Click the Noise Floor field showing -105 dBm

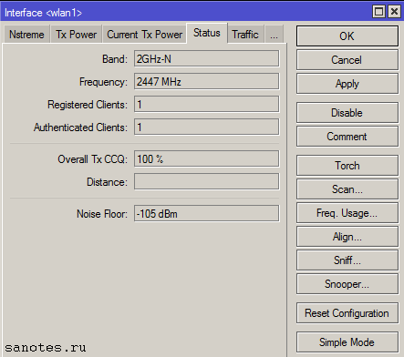click(x=206, y=213)
